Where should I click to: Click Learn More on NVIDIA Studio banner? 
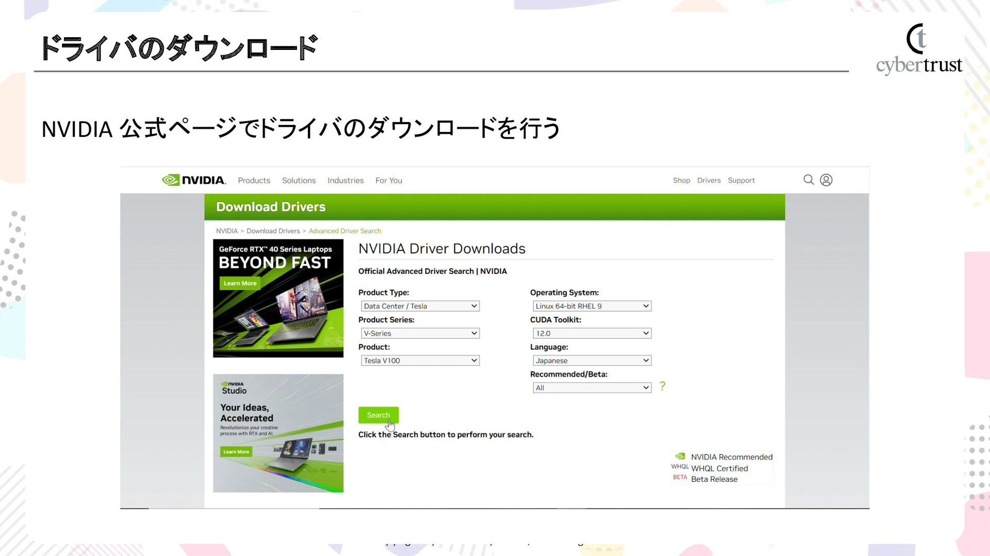236,451
